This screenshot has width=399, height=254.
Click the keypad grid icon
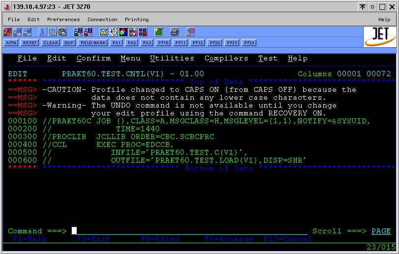(143, 32)
